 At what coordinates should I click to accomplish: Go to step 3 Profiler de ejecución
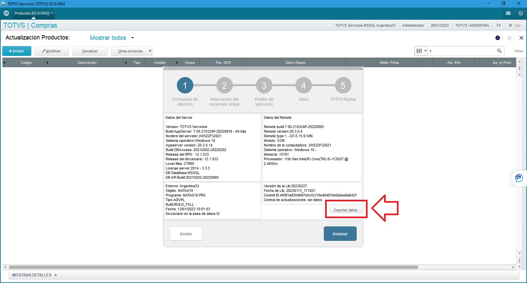[x=264, y=86]
